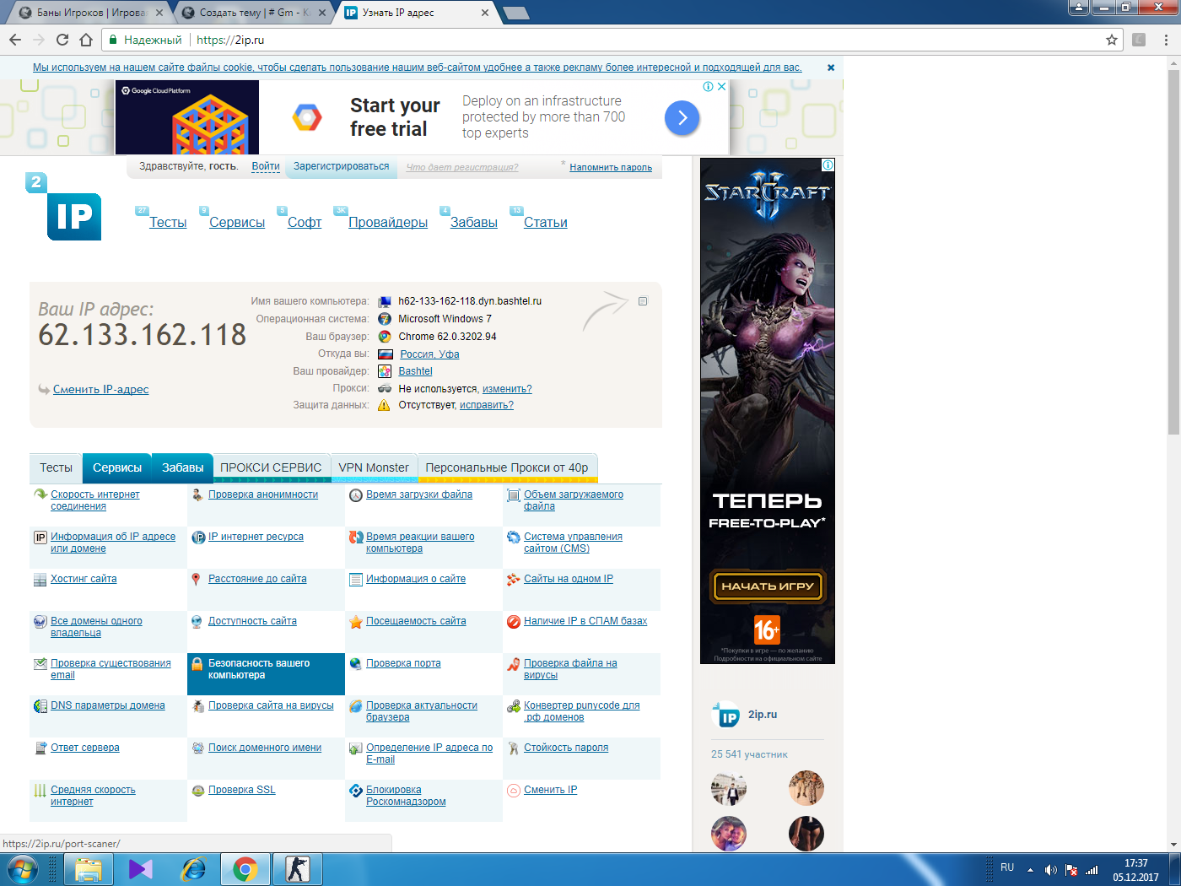This screenshot has height=886, width=1181.
Task: Open the VPN Monster tab
Action: tap(374, 467)
